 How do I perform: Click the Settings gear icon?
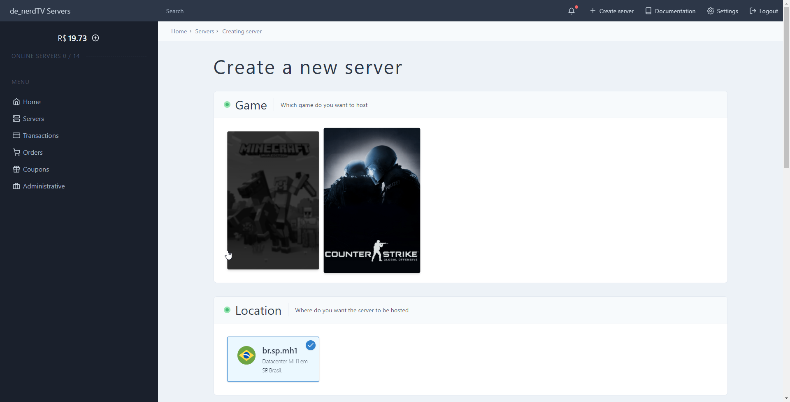711,11
